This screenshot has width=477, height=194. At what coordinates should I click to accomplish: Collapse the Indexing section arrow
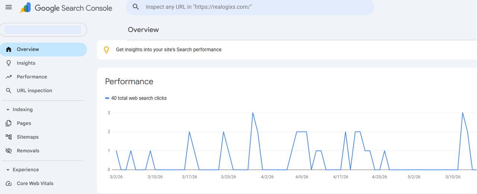point(8,110)
